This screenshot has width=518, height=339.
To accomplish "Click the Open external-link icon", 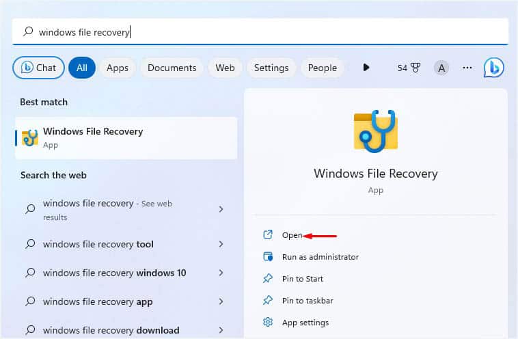I will pos(268,234).
